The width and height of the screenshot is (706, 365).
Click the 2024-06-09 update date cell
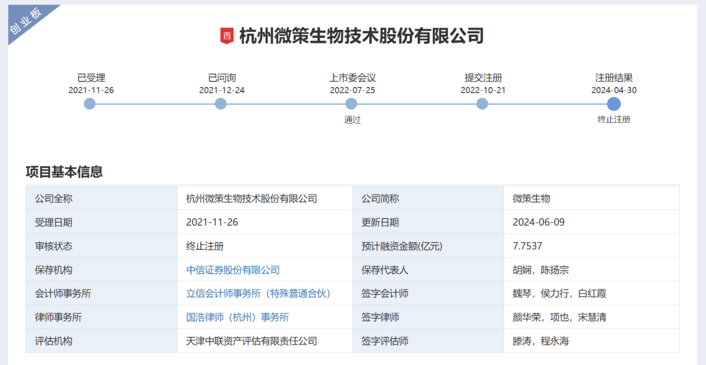pos(539,222)
